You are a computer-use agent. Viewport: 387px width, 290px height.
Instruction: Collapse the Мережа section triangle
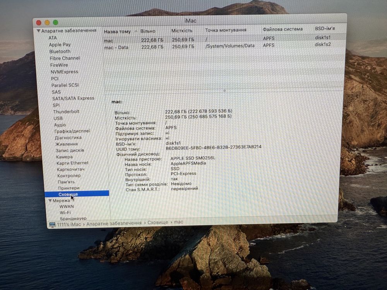coord(50,200)
